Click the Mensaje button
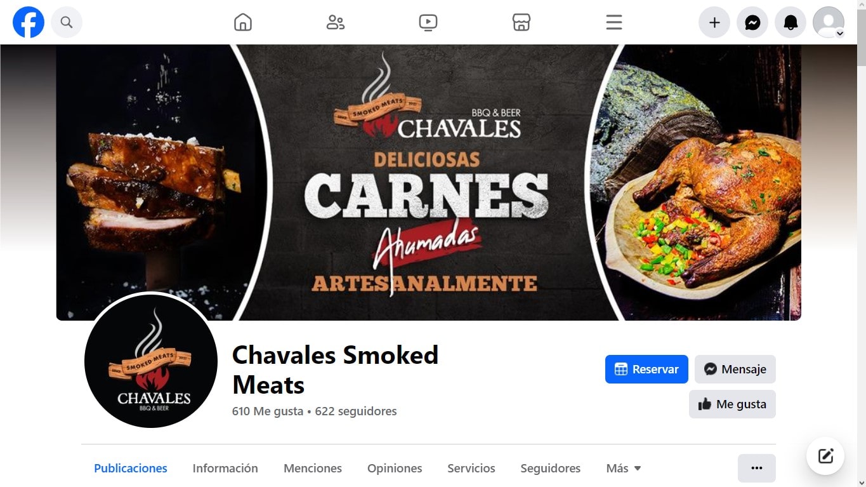Viewport: 866px width, 487px height. tap(735, 369)
